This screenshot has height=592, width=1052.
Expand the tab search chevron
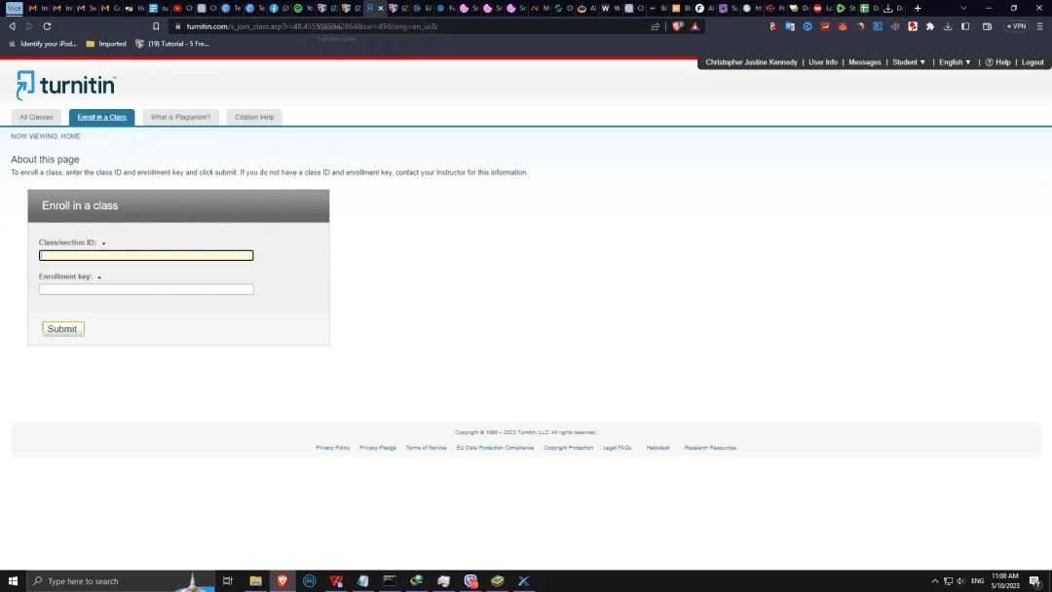963,8
